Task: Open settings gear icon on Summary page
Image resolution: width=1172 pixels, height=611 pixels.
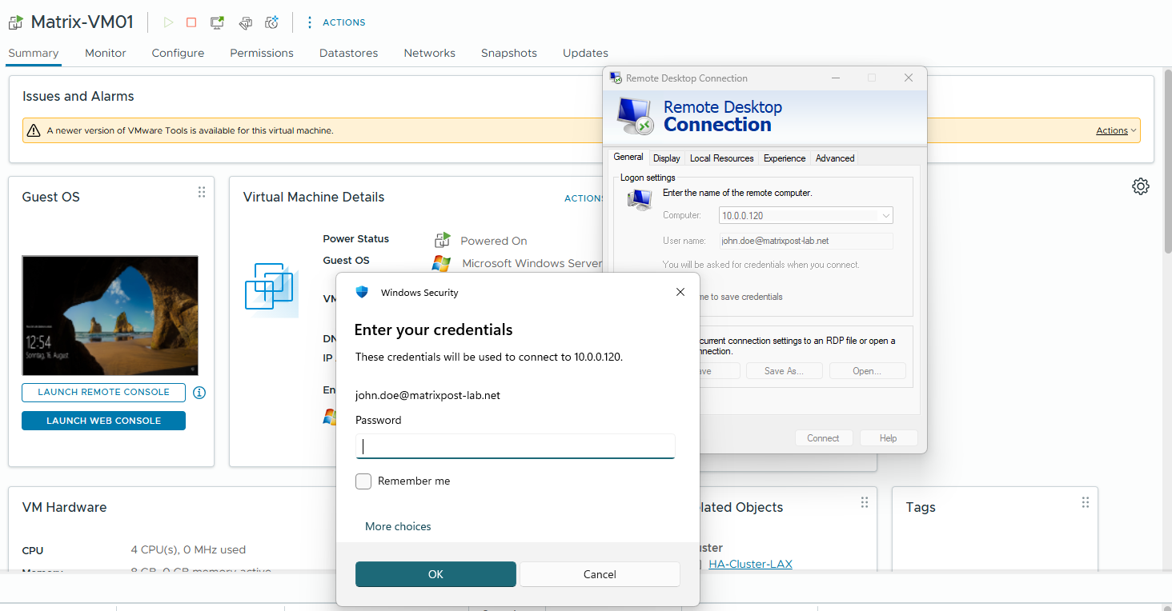Action: 1141,186
